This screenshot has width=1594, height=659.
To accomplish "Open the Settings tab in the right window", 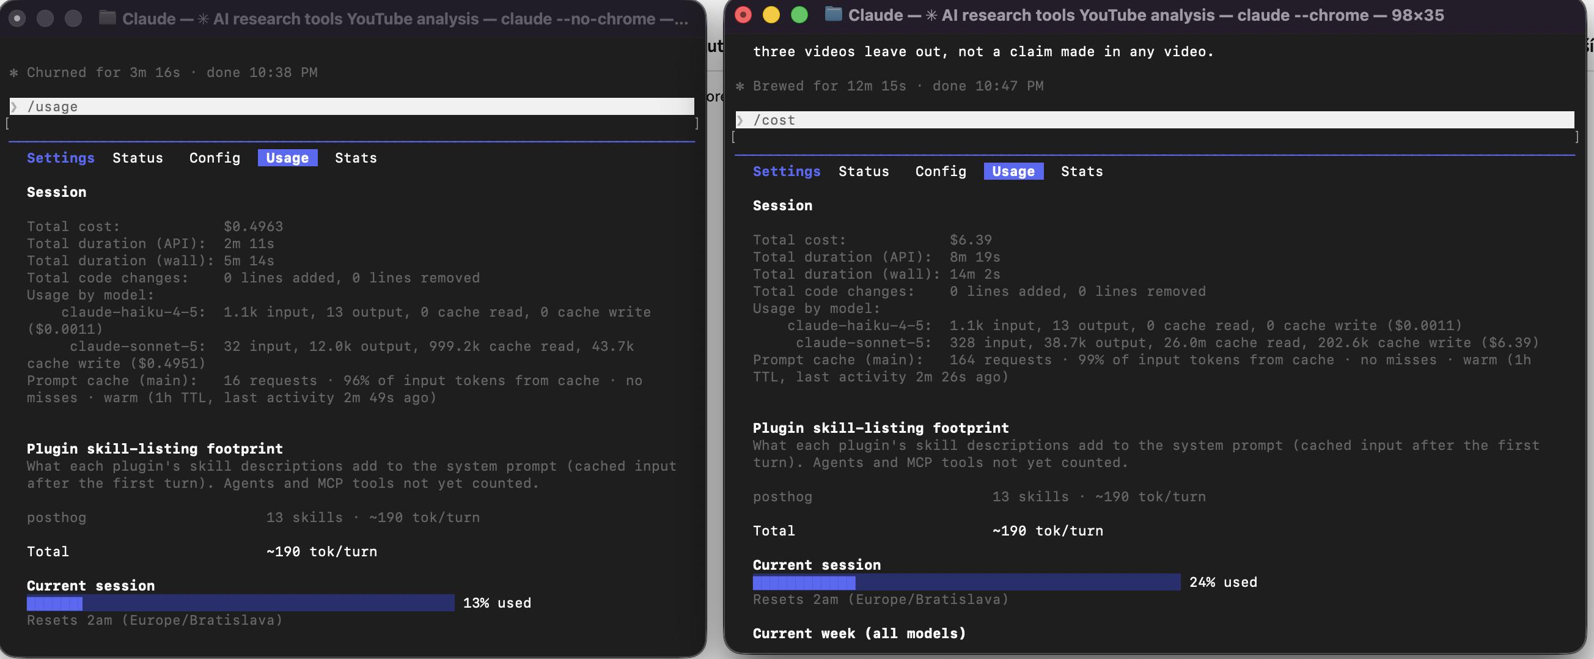I will (787, 171).
